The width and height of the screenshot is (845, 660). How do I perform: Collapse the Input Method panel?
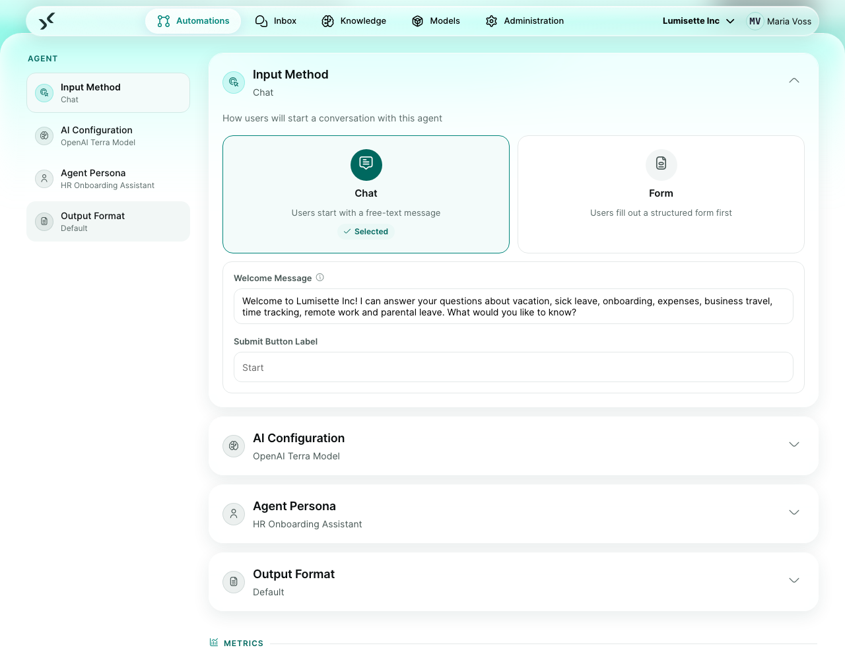[794, 81]
